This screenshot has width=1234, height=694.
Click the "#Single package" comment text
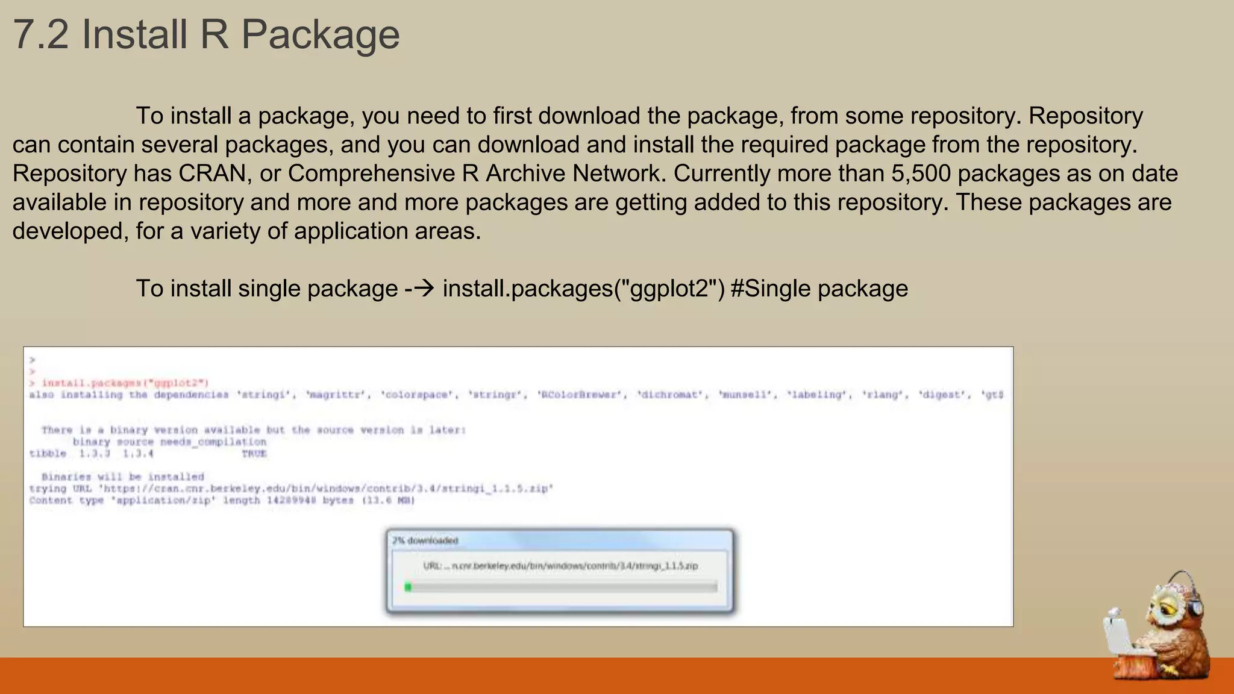click(819, 289)
